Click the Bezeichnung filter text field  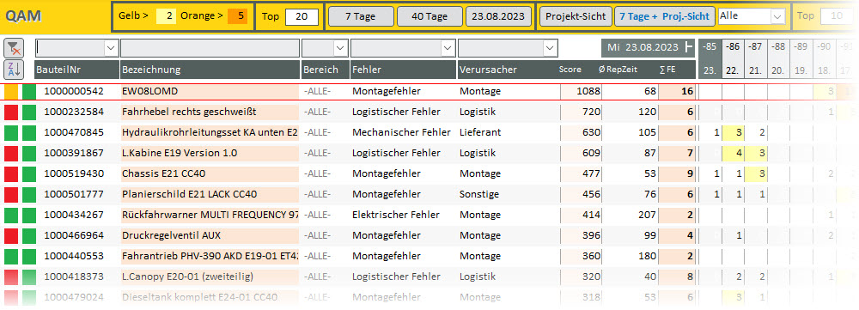click(x=210, y=48)
